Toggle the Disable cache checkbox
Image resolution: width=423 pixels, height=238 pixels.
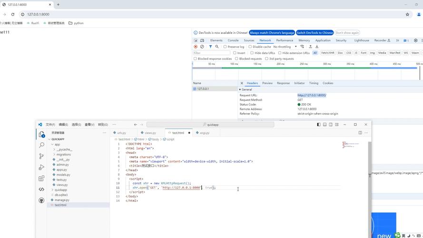pyautogui.click(x=250, y=47)
